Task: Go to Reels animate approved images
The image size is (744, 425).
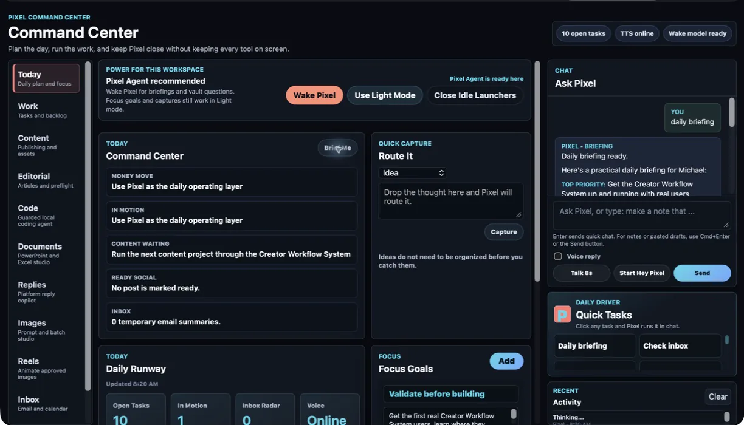Action: 46,369
